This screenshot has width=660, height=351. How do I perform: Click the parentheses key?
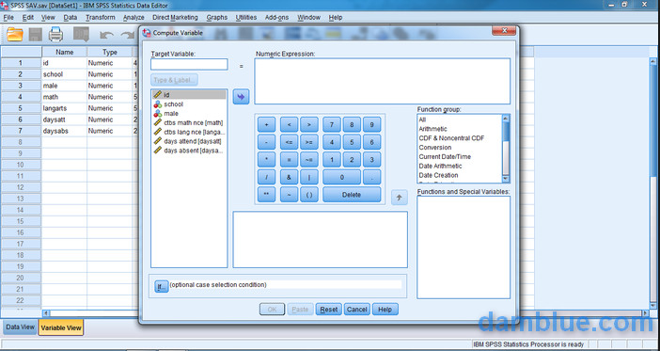click(309, 195)
